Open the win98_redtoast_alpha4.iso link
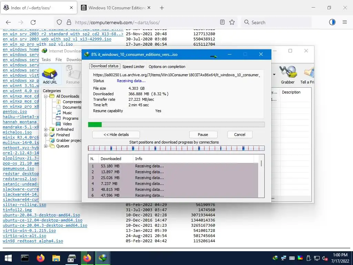 (33, 241)
